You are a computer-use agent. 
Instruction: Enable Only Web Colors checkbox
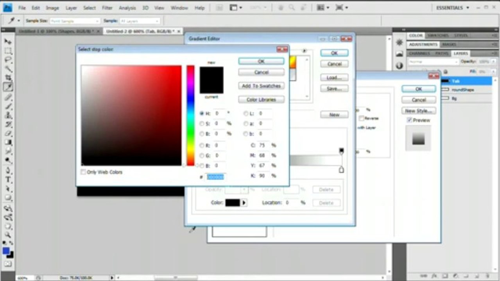83,172
